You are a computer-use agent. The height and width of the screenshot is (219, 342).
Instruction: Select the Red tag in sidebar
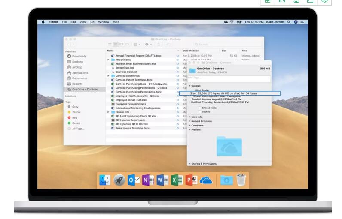[75, 117]
